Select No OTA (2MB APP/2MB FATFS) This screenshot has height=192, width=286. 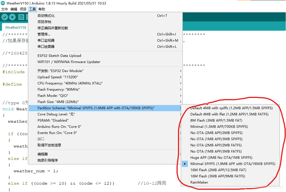(230, 145)
